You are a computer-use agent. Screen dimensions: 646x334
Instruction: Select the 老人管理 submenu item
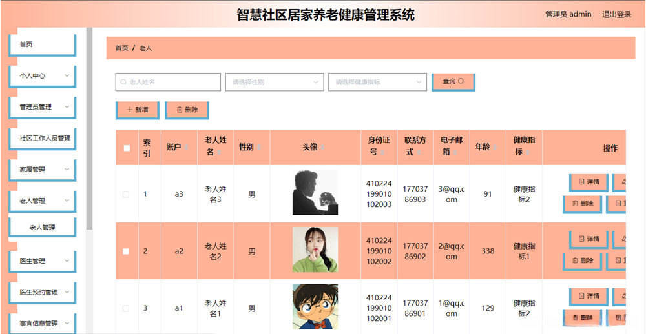coord(43,228)
